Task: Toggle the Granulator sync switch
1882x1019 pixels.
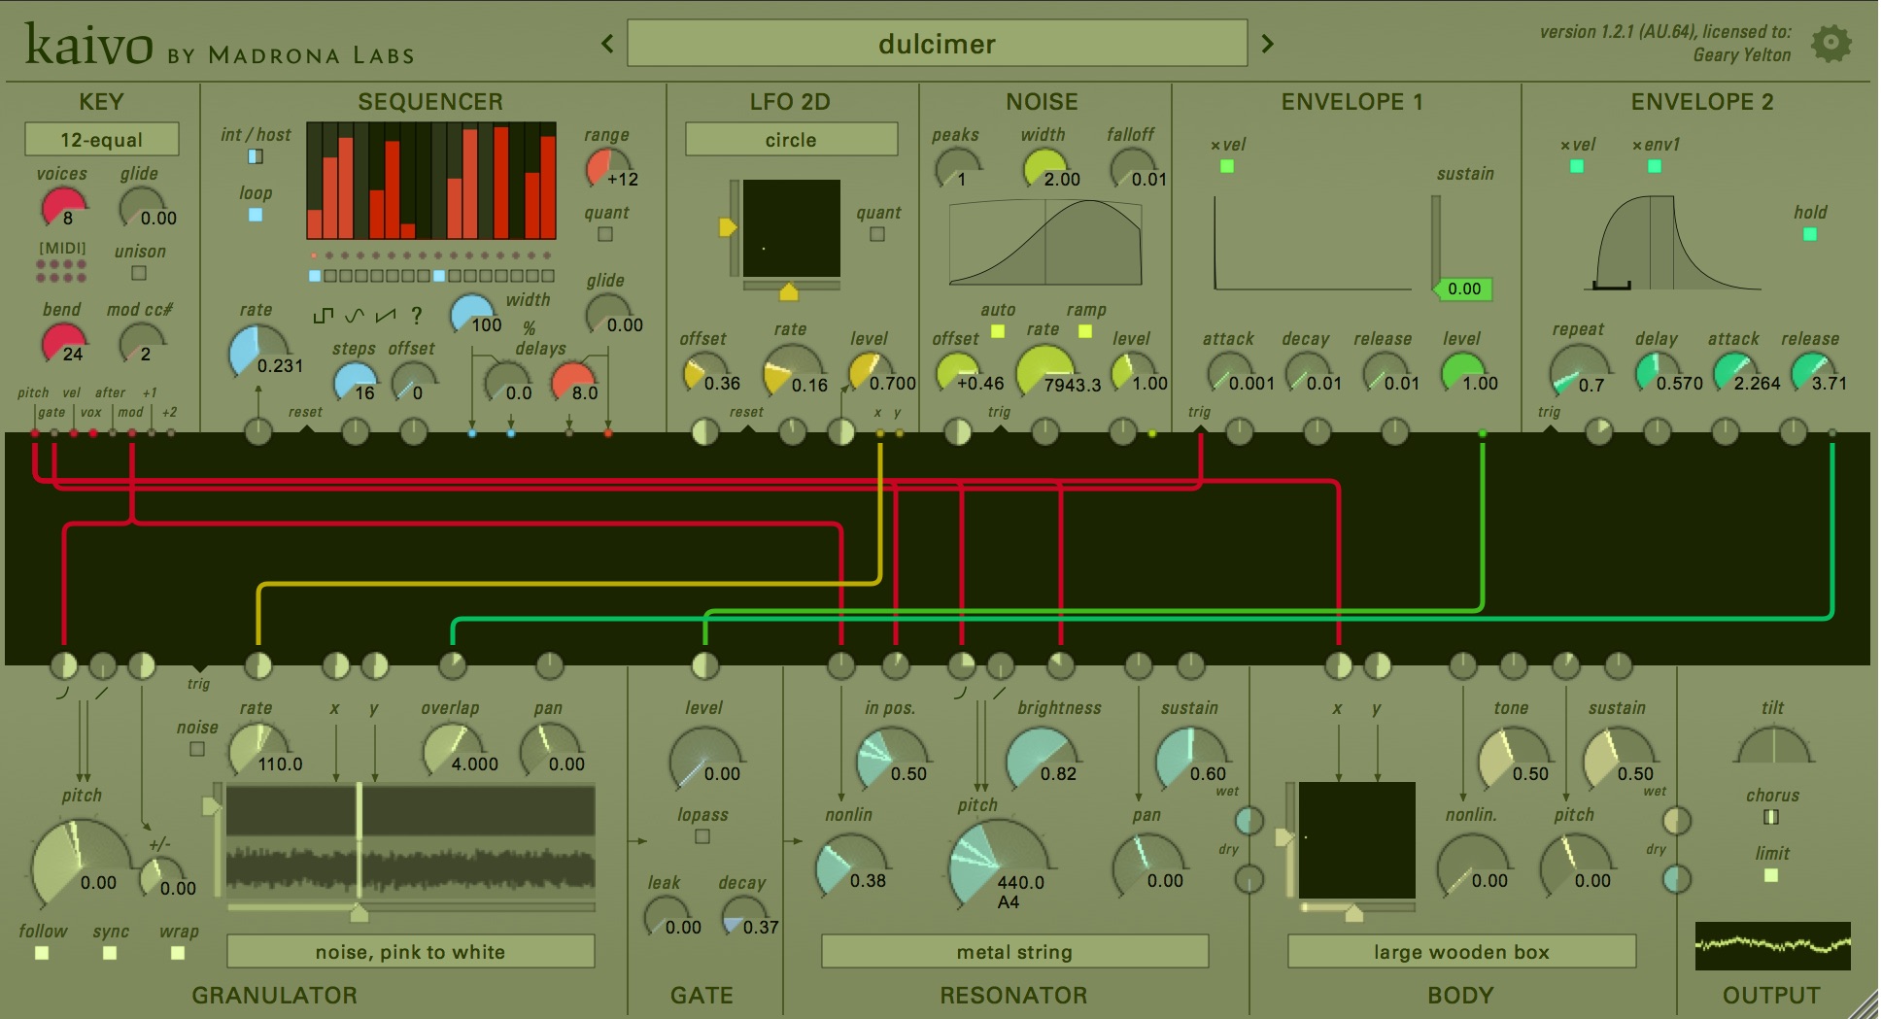Action: (x=110, y=953)
